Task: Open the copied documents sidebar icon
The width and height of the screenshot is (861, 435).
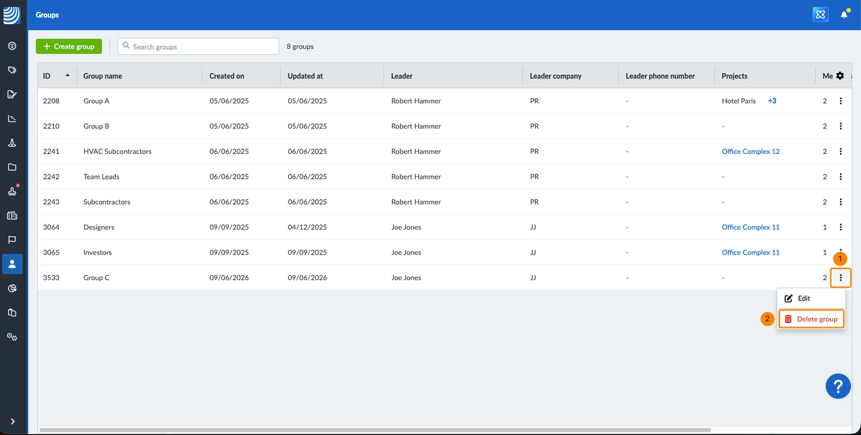Action: click(12, 312)
